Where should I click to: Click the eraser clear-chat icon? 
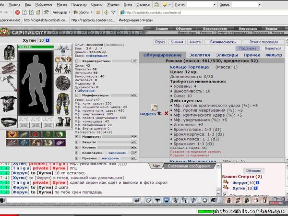click(148, 200)
